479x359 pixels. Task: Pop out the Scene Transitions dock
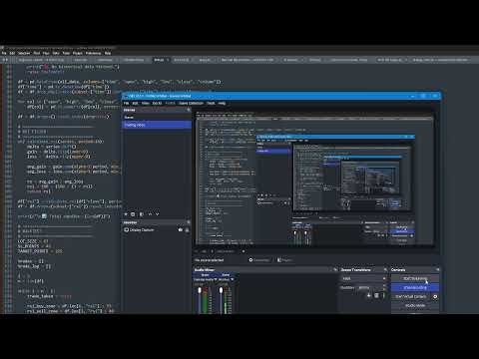click(x=385, y=269)
